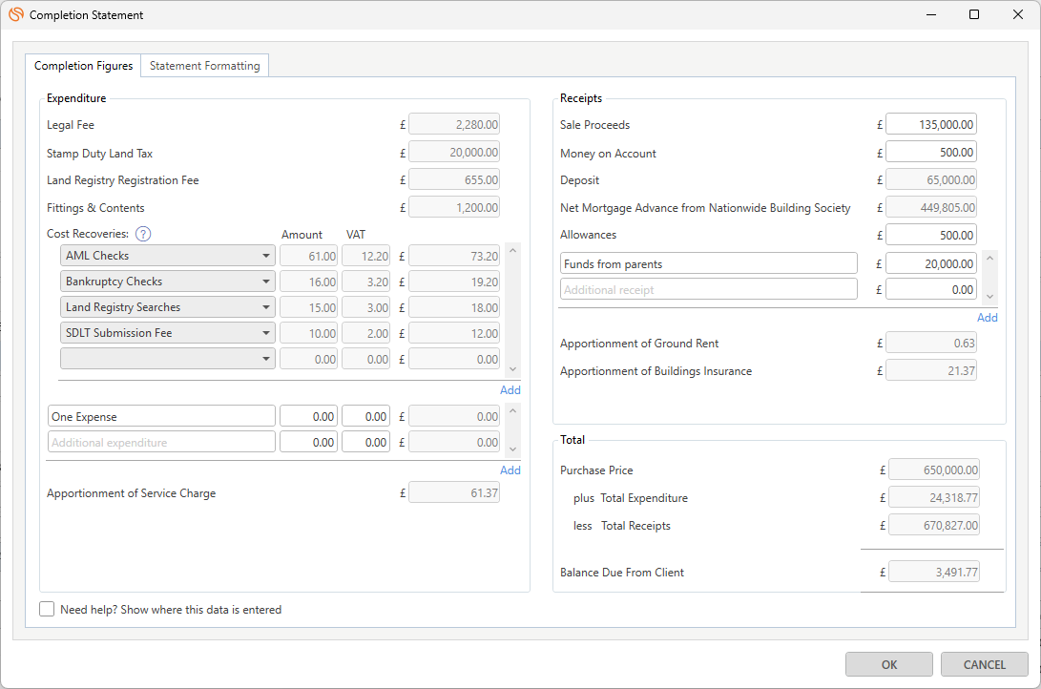
Task: Open the SDLT Submission Fee dropdown
Action: click(x=265, y=333)
